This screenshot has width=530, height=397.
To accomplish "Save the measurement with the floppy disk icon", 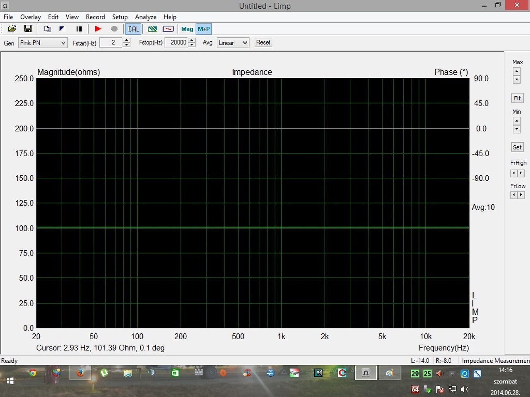I will (x=28, y=29).
